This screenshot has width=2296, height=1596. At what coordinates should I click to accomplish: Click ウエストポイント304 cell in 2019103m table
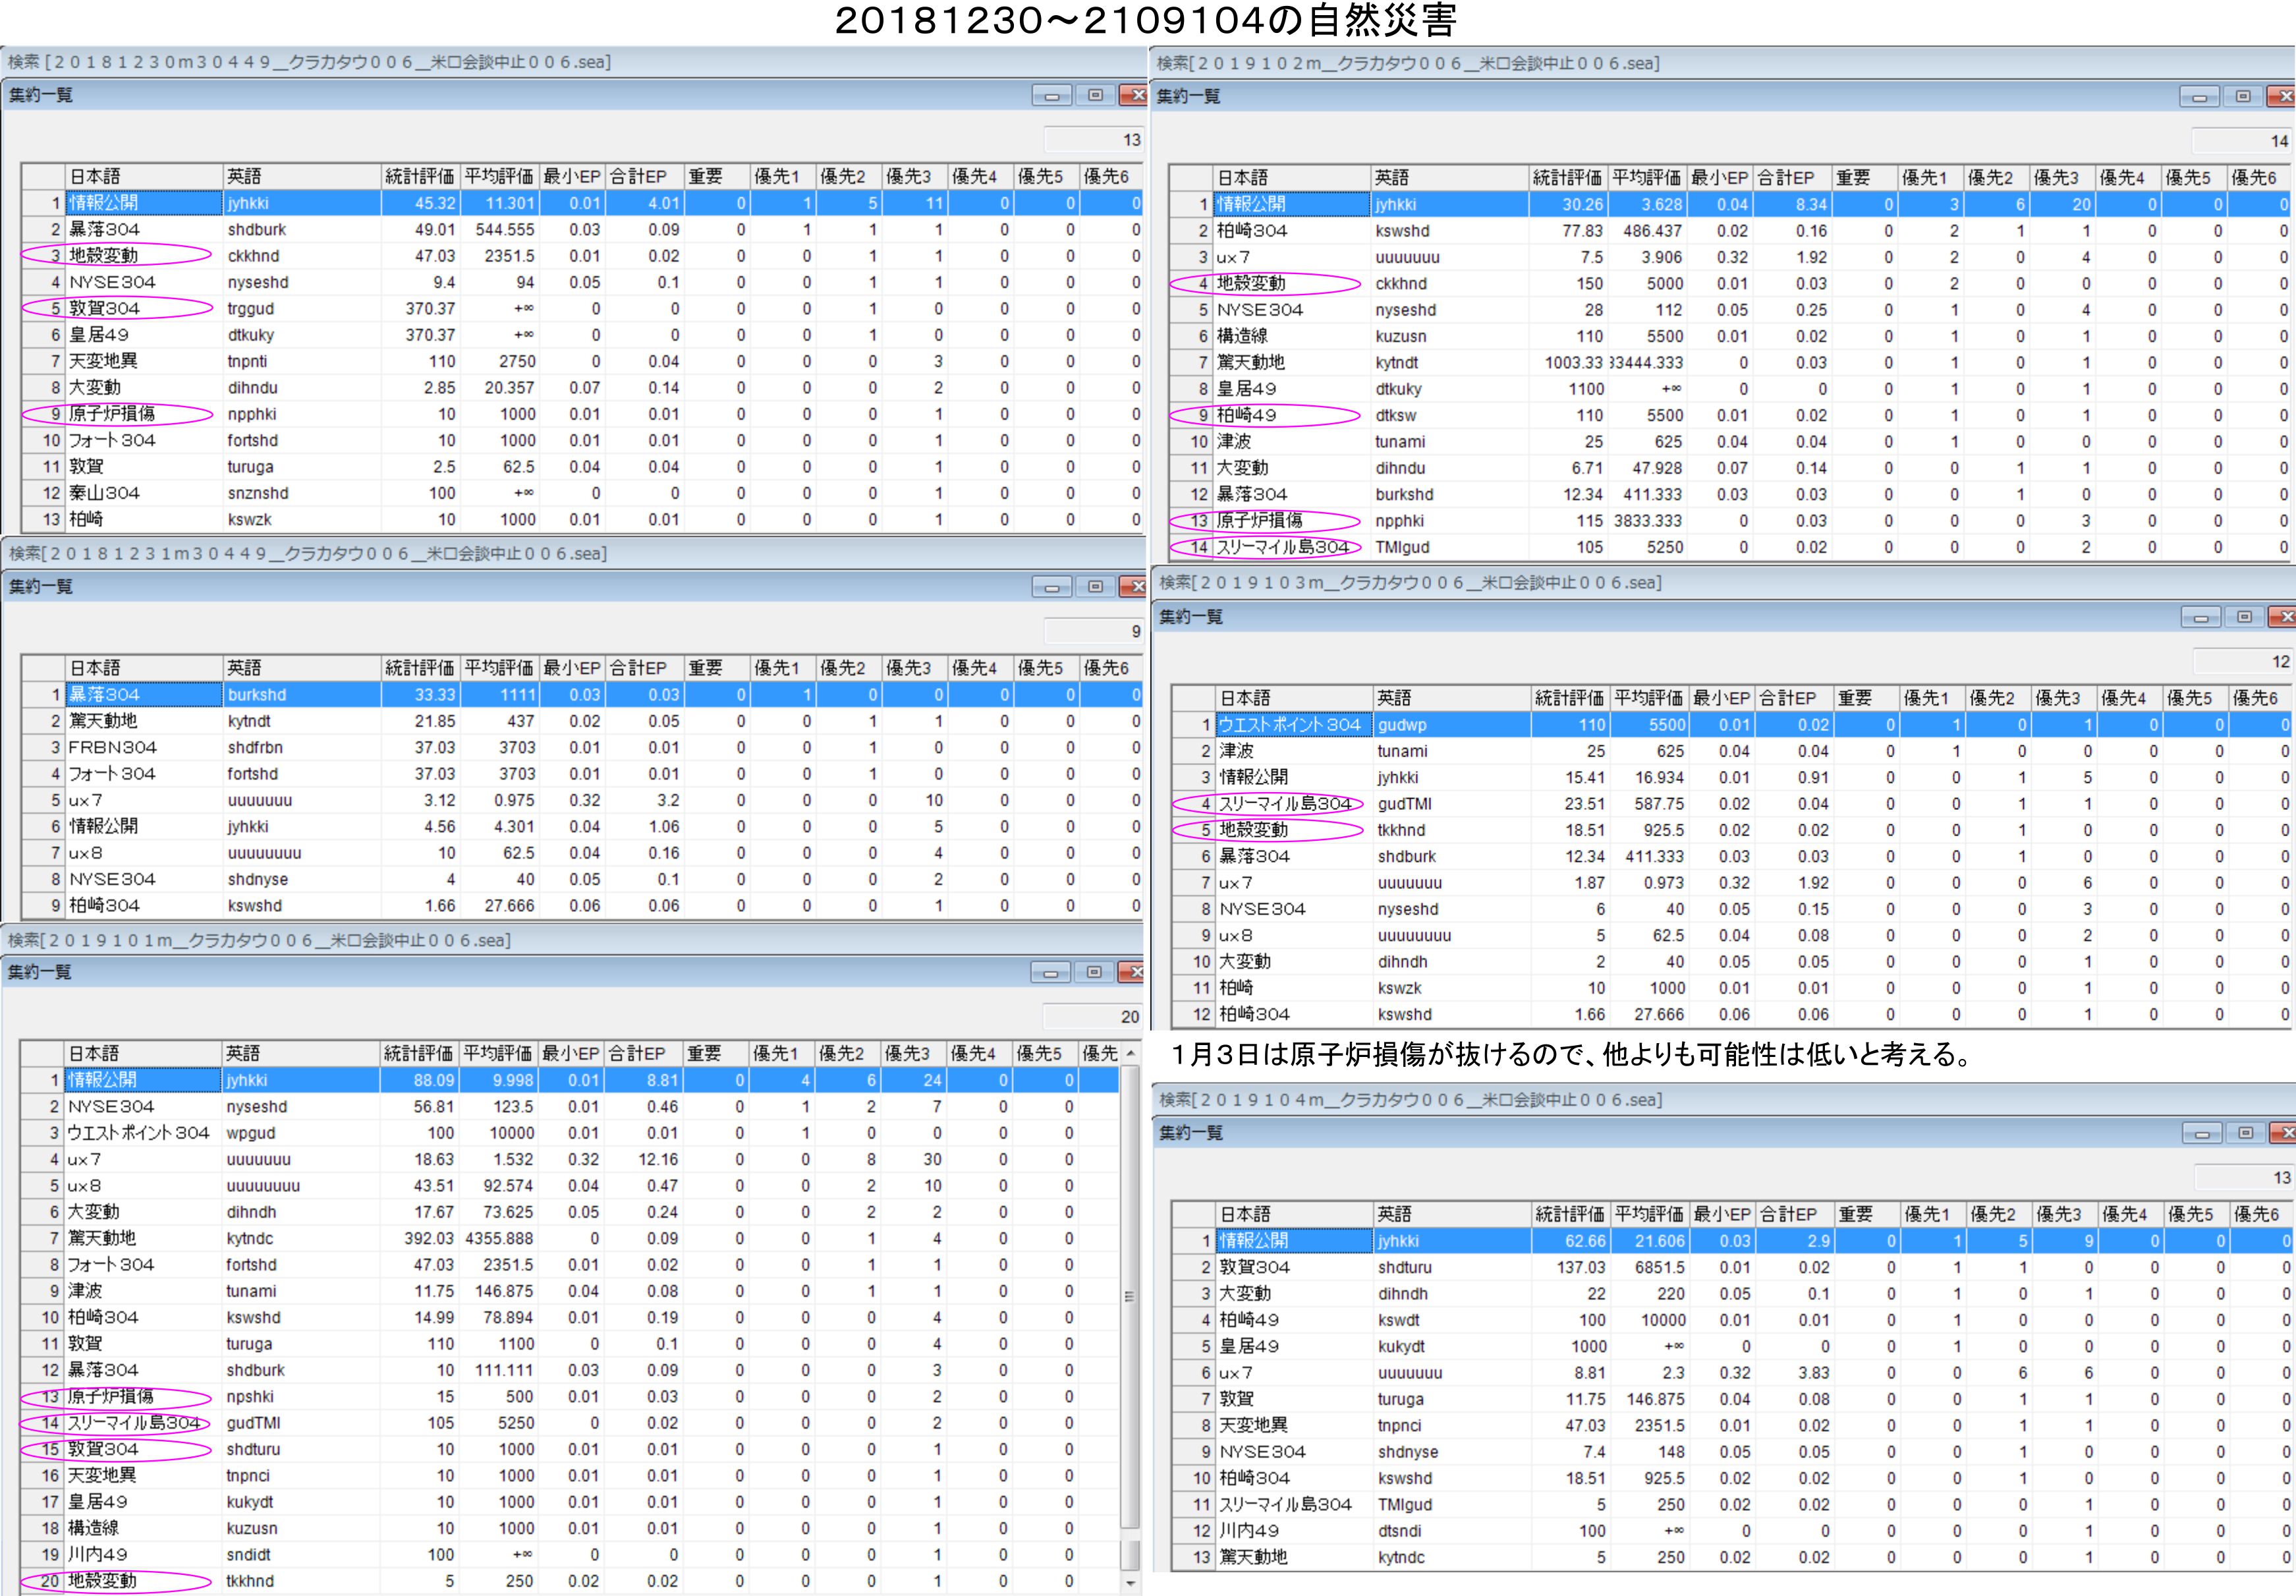point(1289,725)
